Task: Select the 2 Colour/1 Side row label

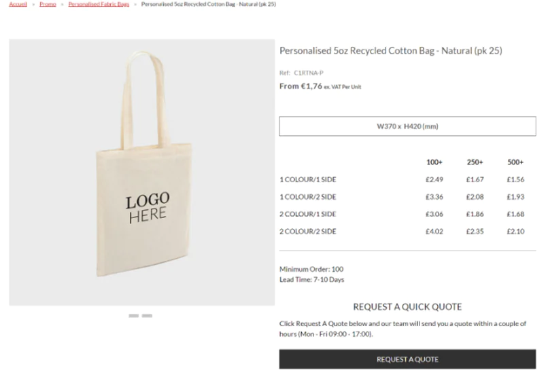Action: click(308, 215)
